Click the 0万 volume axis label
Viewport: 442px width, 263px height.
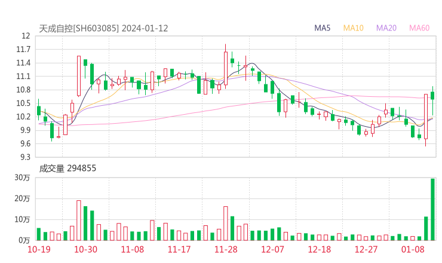[24, 240]
